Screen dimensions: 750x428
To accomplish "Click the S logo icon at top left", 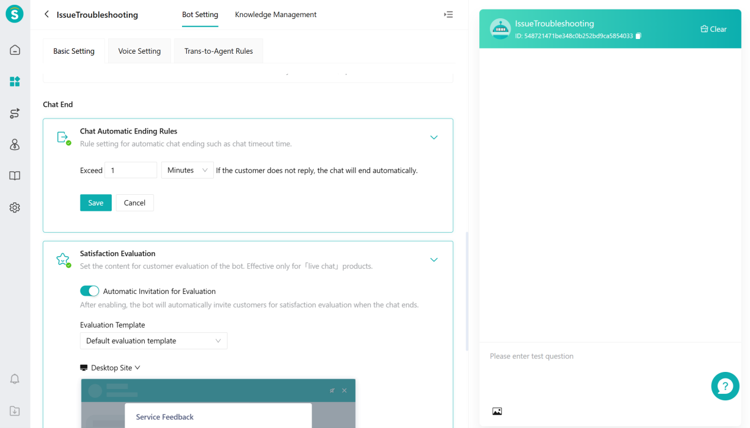I will (14, 14).
